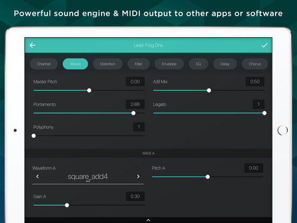Image resolution: width=297 pixels, height=223 pixels.
Task: Click the Gain A label
Action: pos(40,197)
